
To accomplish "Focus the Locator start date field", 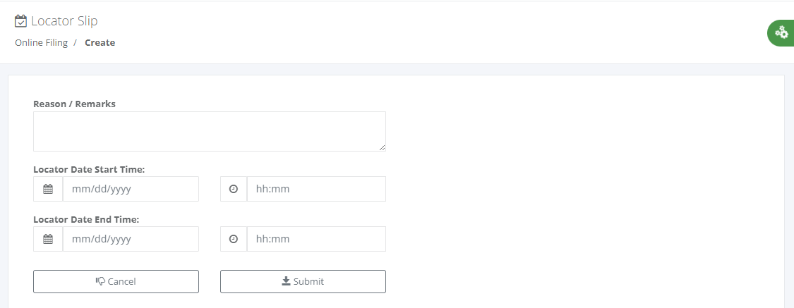I will [x=131, y=189].
